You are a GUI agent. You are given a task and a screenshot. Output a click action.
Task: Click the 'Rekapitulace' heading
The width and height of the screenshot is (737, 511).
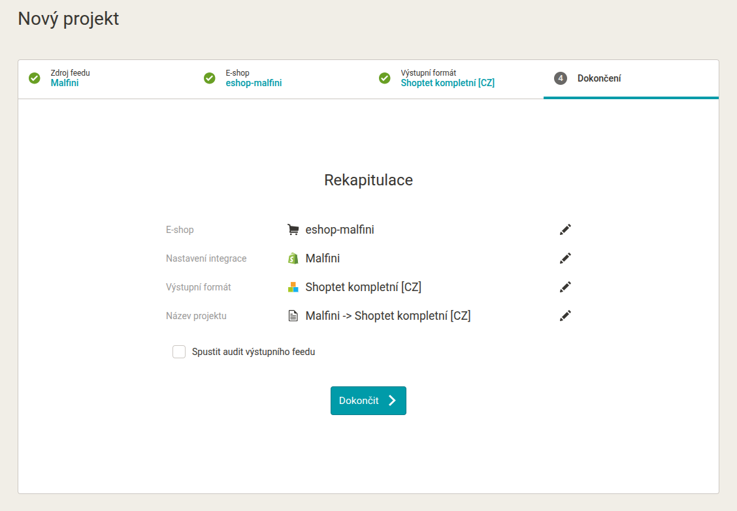click(368, 180)
